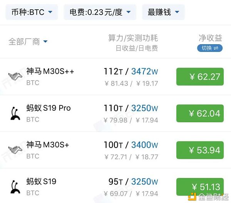Click the ¥62.27 net income button
The height and width of the screenshot is (203, 231).
click(200, 77)
